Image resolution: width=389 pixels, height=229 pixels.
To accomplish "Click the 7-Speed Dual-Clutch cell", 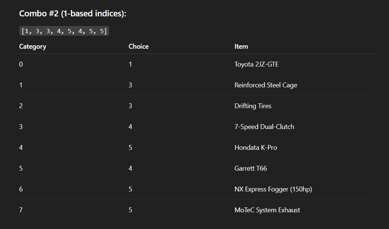I will click(264, 127).
